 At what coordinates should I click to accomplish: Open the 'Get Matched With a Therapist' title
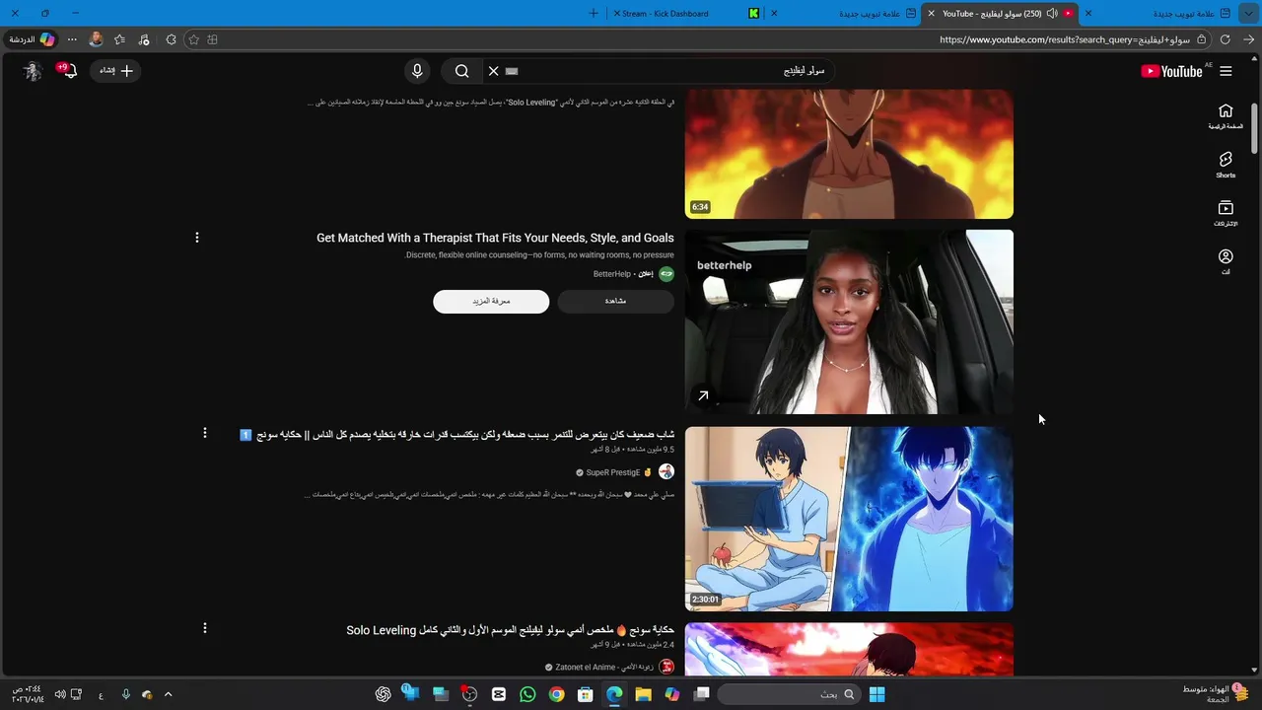coord(495,238)
